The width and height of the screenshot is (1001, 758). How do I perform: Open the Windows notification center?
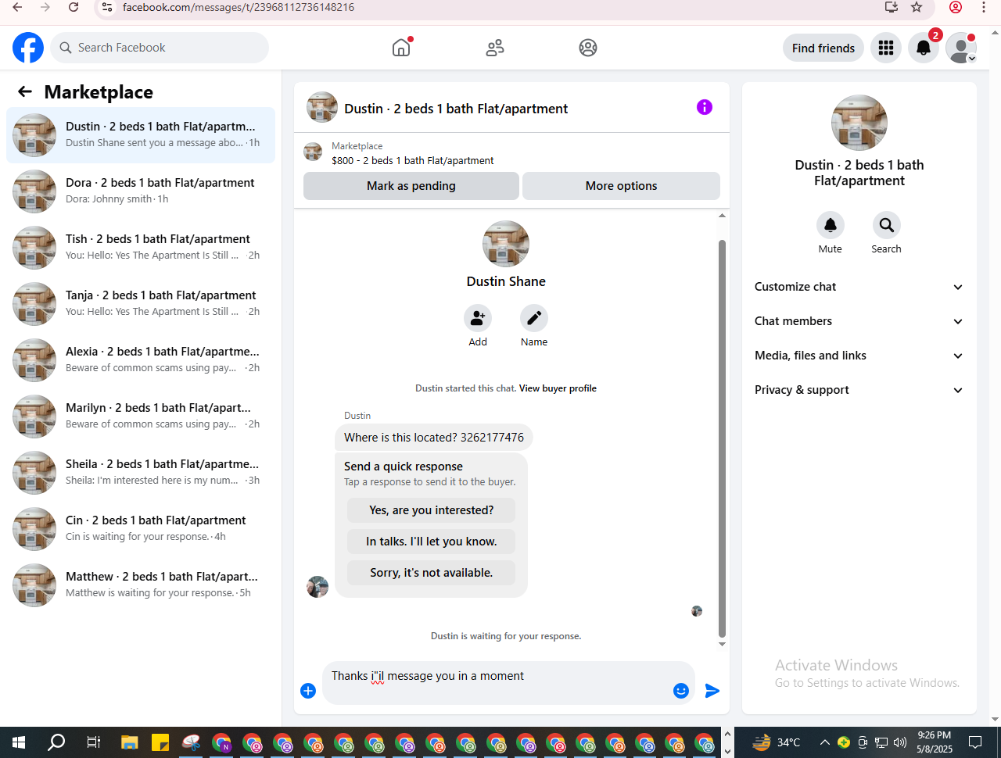[975, 742]
